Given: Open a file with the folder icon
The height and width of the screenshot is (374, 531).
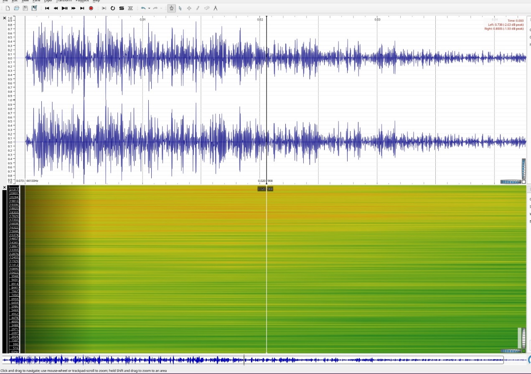Looking at the screenshot, I should tap(16, 8).
